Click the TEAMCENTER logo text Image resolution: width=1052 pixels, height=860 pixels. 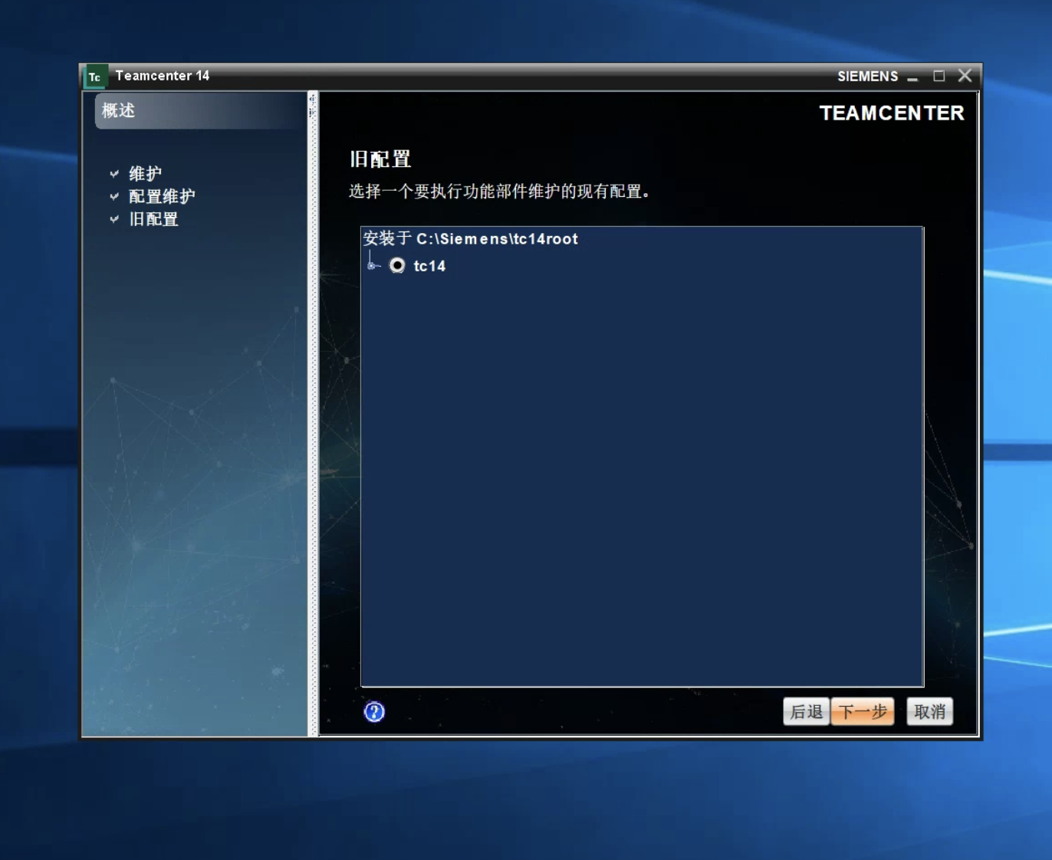coord(892,113)
